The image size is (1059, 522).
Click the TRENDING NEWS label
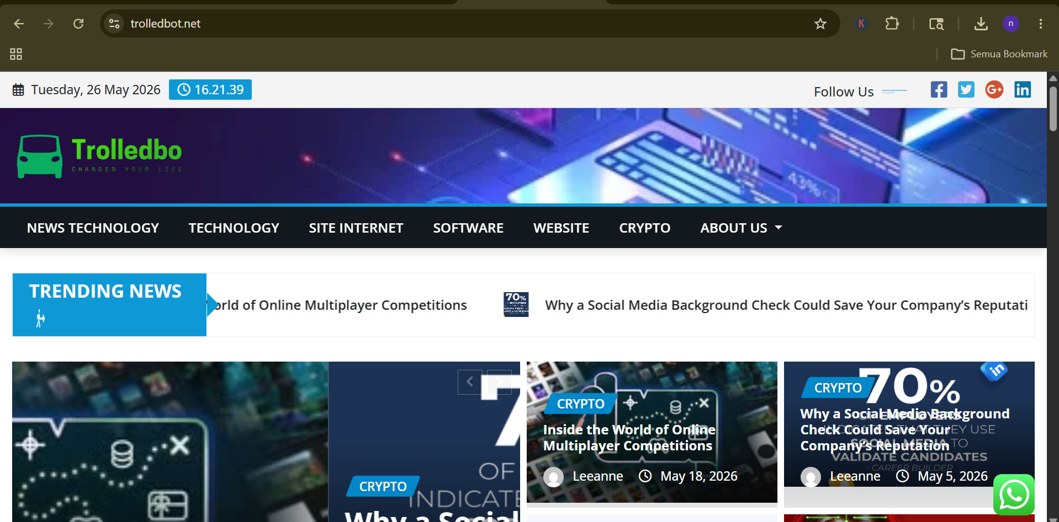(x=105, y=291)
